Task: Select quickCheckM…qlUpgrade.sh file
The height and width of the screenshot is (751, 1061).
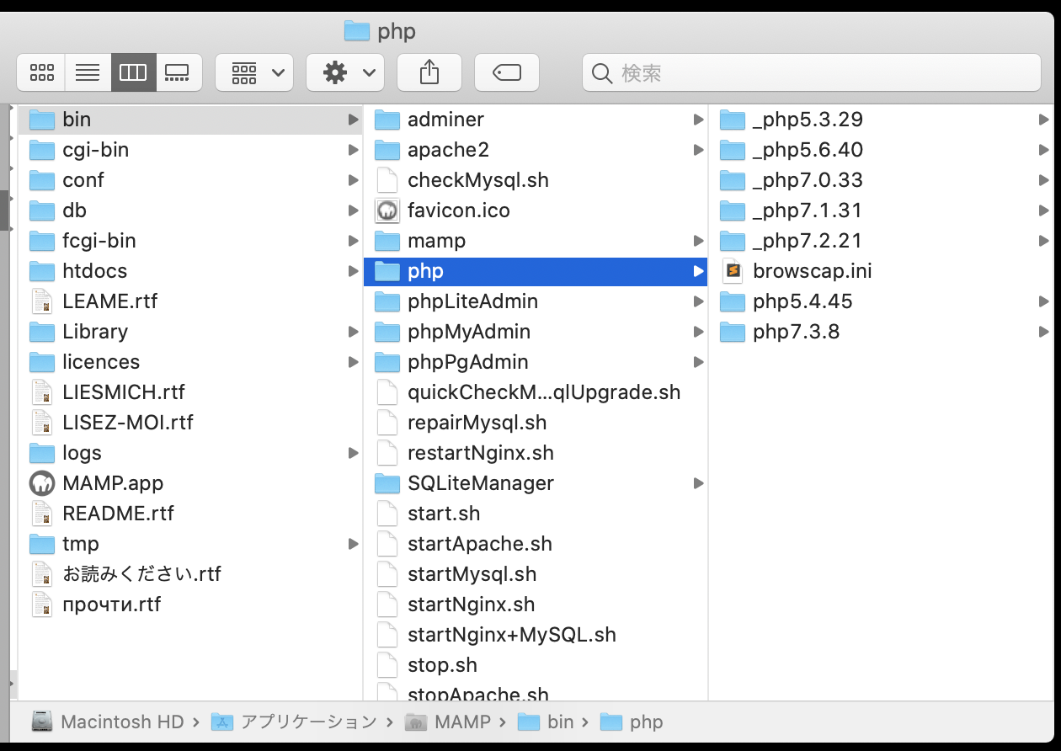Action: coord(536,392)
